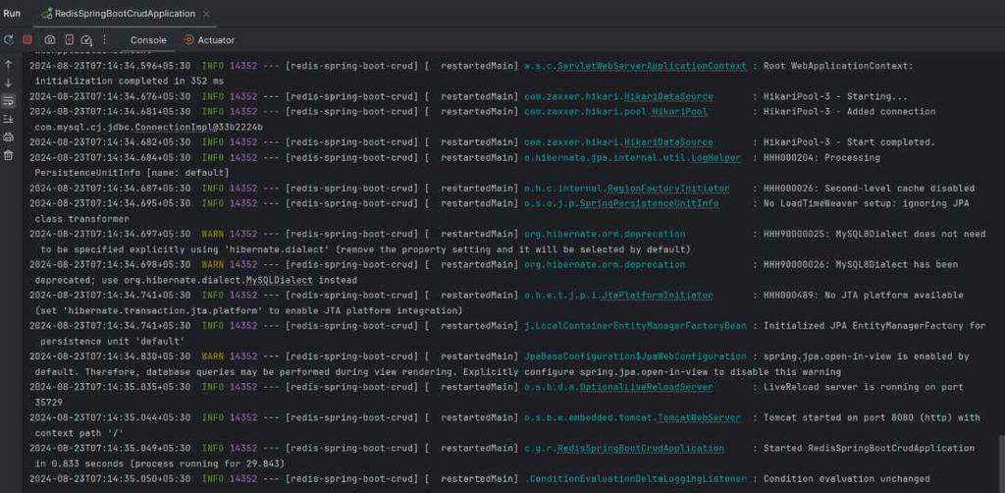Take a thread dump using the camera icon

pyautogui.click(x=49, y=39)
